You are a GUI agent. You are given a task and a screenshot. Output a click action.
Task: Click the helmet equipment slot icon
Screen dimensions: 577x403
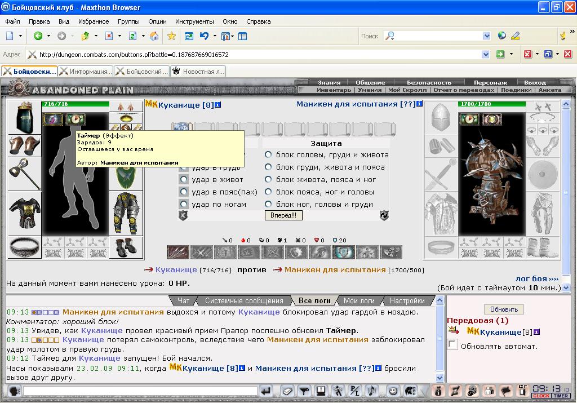point(24,118)
